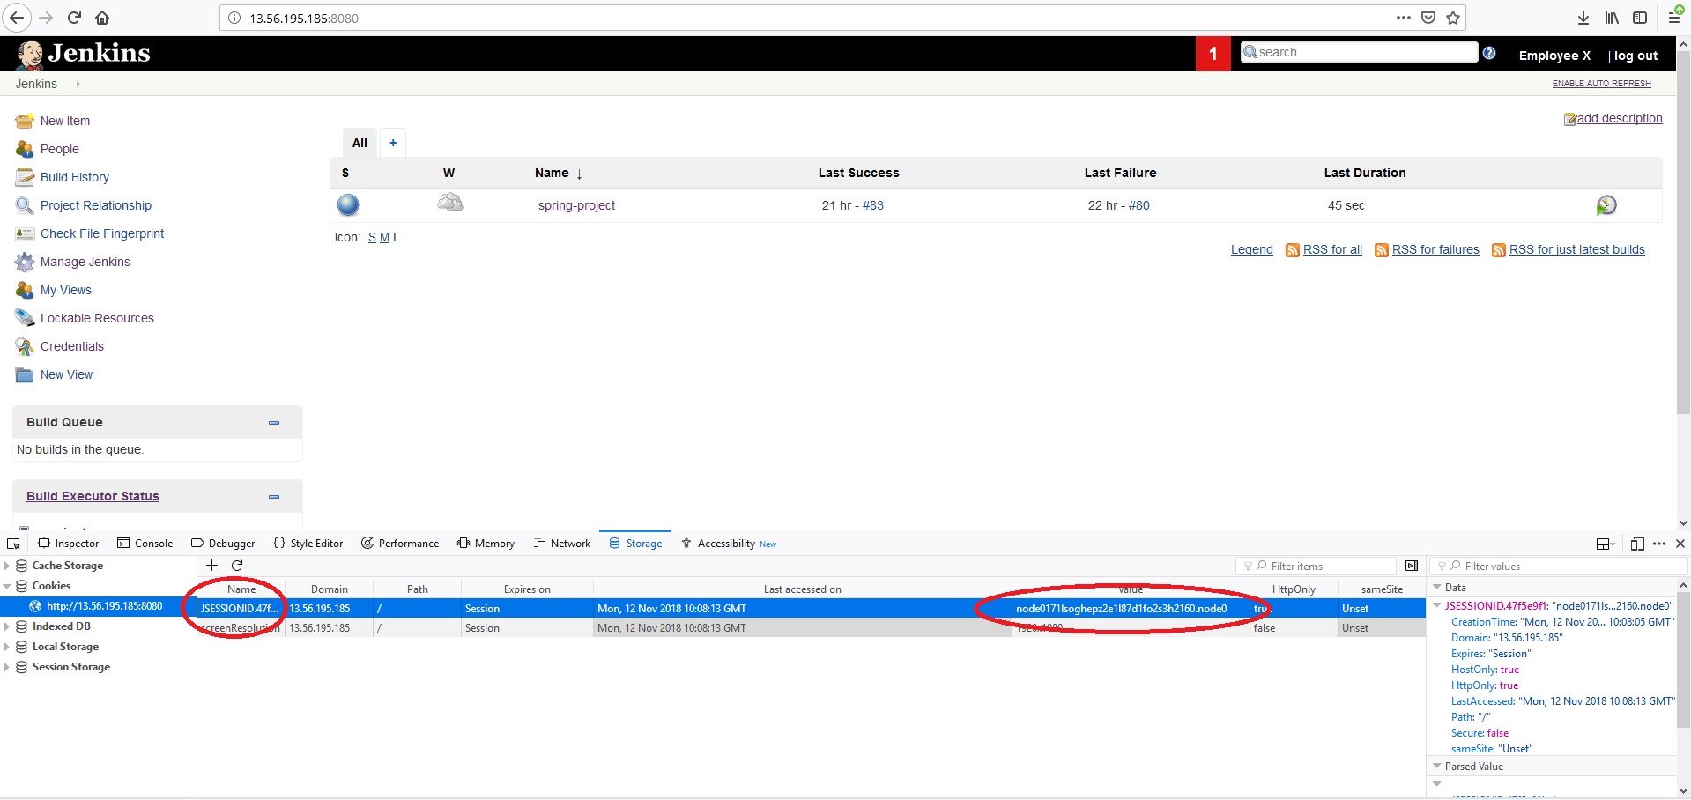Reload the page with the refresh icon
Viewport: 1691px width, 800px height.
pos(74,18)
